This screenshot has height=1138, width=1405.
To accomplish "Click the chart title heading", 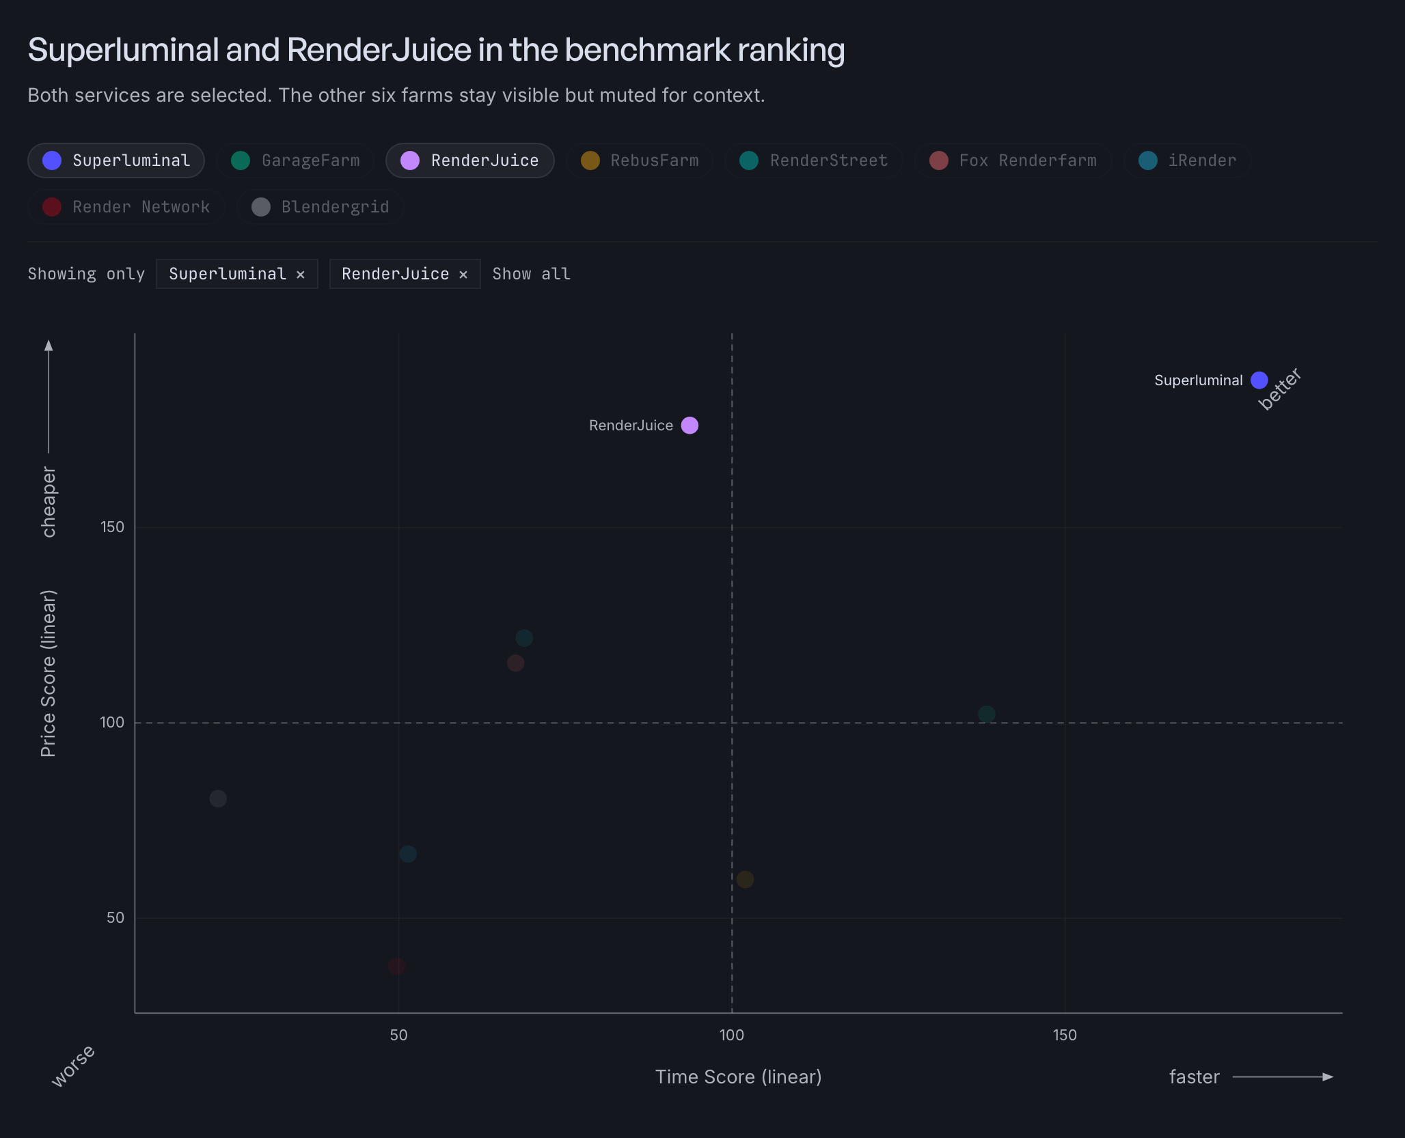I will coord(436,50).
